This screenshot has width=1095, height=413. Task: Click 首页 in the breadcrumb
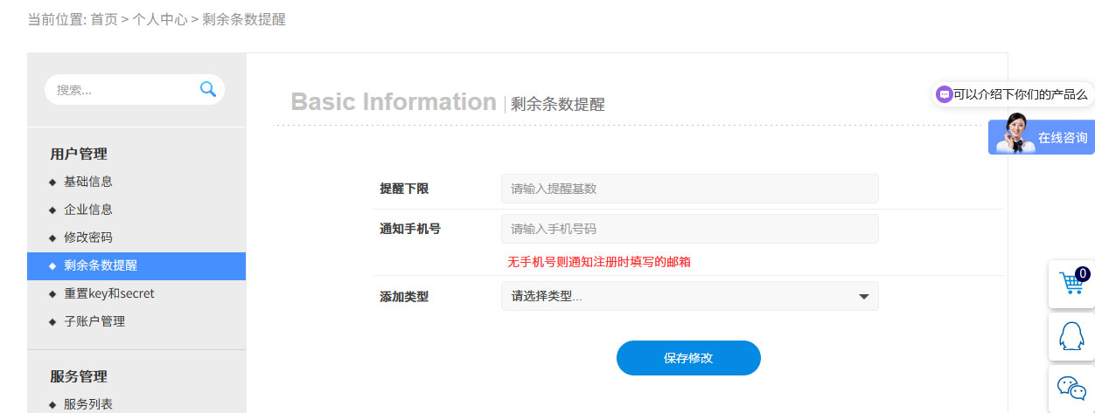coord(104,19)
